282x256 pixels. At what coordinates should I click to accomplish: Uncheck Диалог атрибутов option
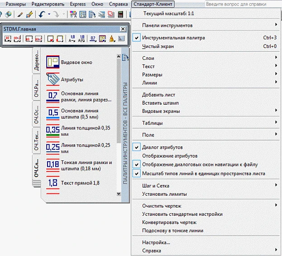click(162, 147)
